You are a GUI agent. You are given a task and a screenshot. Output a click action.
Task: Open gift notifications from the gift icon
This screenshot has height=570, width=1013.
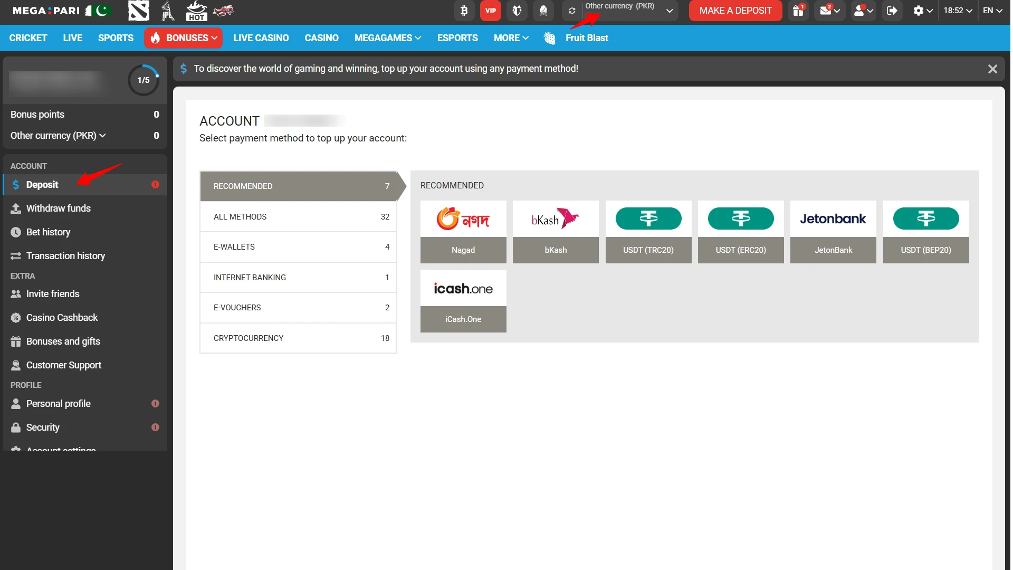click(x=798, y=11)
